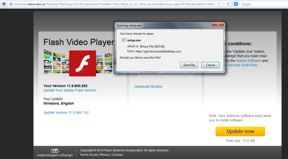This screenshot has height=159, width=288.
Task: Select the 'Total size: 17.8 MB' text
Action: point(240,141)
